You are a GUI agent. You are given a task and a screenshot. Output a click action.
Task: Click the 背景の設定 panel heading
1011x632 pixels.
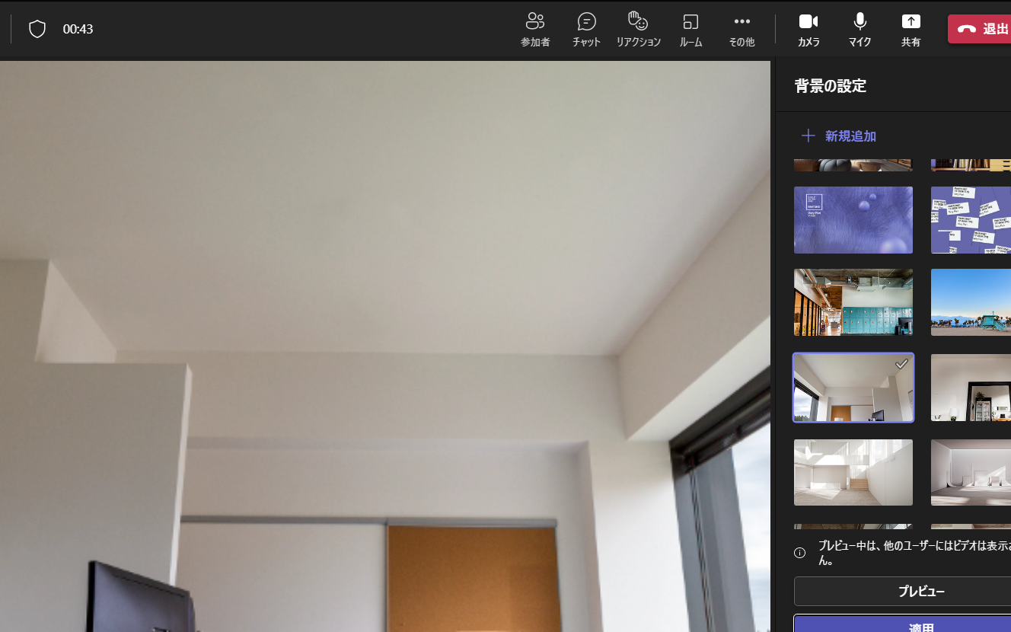830,86
